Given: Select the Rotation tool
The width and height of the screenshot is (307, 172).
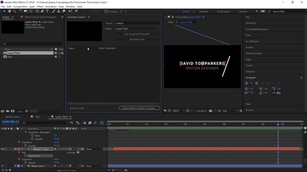Looking at the screenshot, I should pos(21,11).
